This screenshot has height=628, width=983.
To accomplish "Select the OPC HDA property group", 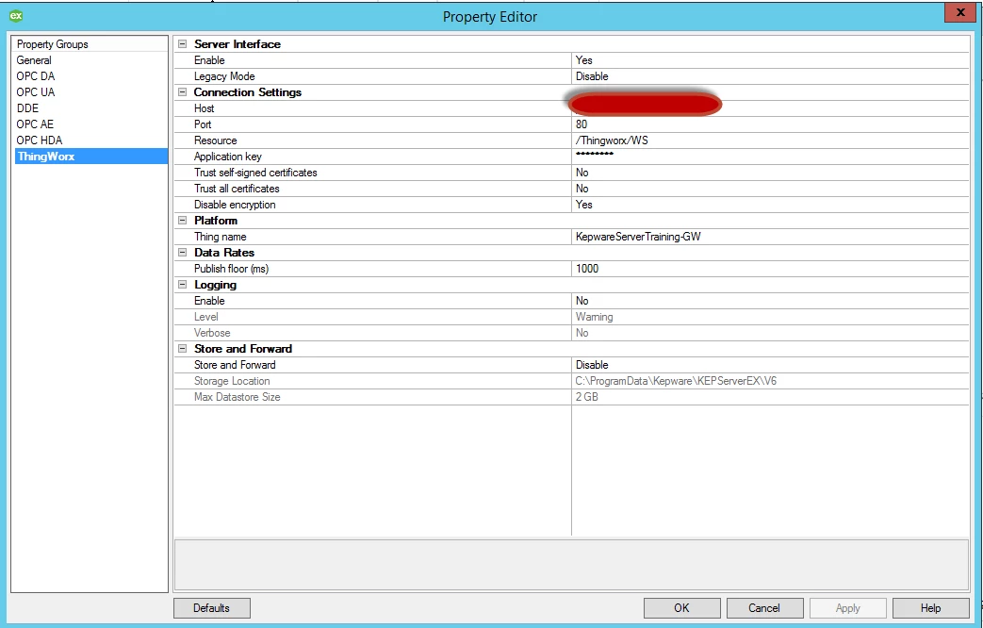I will tap(90, 140).
